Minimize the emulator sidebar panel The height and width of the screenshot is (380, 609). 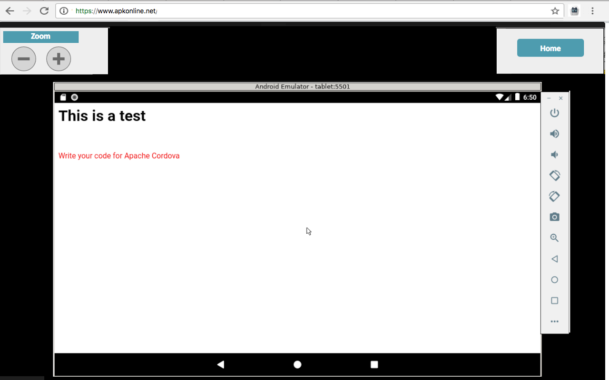pos(549,98)
